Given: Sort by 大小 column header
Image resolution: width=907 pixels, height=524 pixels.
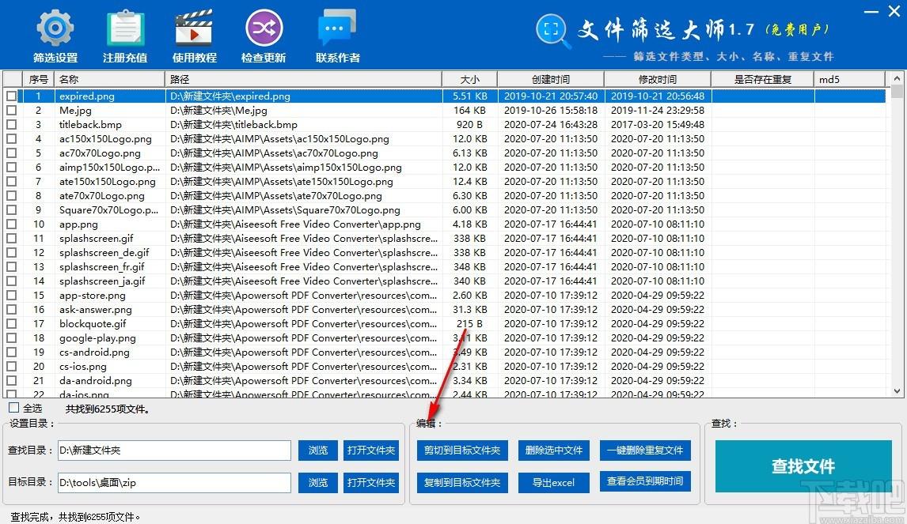Looking at the screenshot, I should click(x=469, y=79).
